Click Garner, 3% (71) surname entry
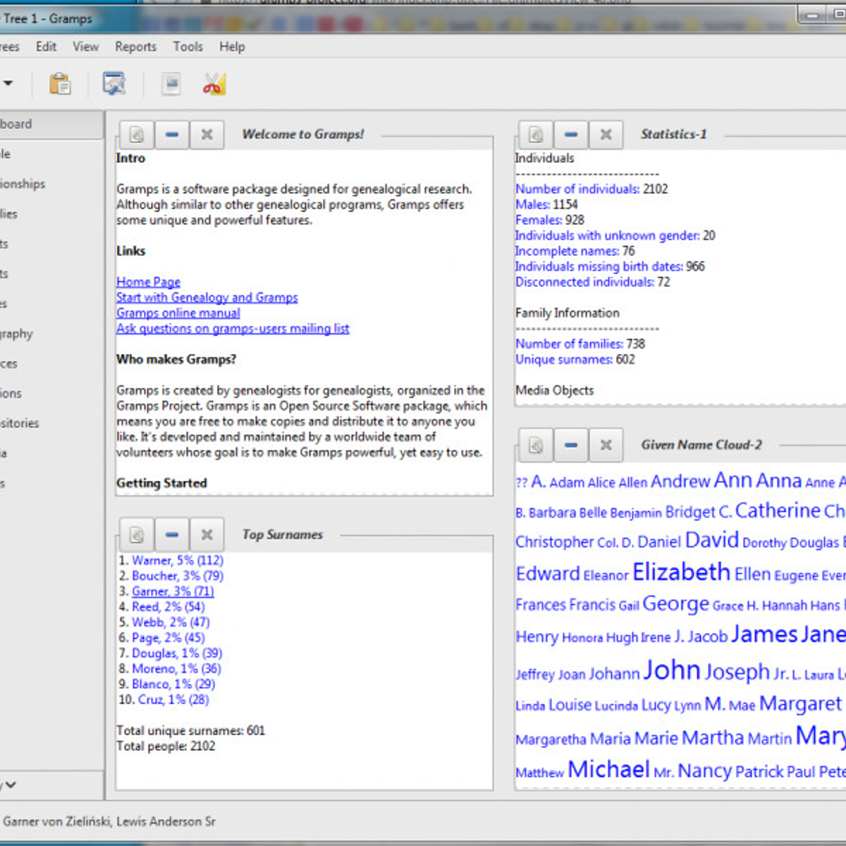846x846 pixels. pyautogui.click(x=173, y=591)
